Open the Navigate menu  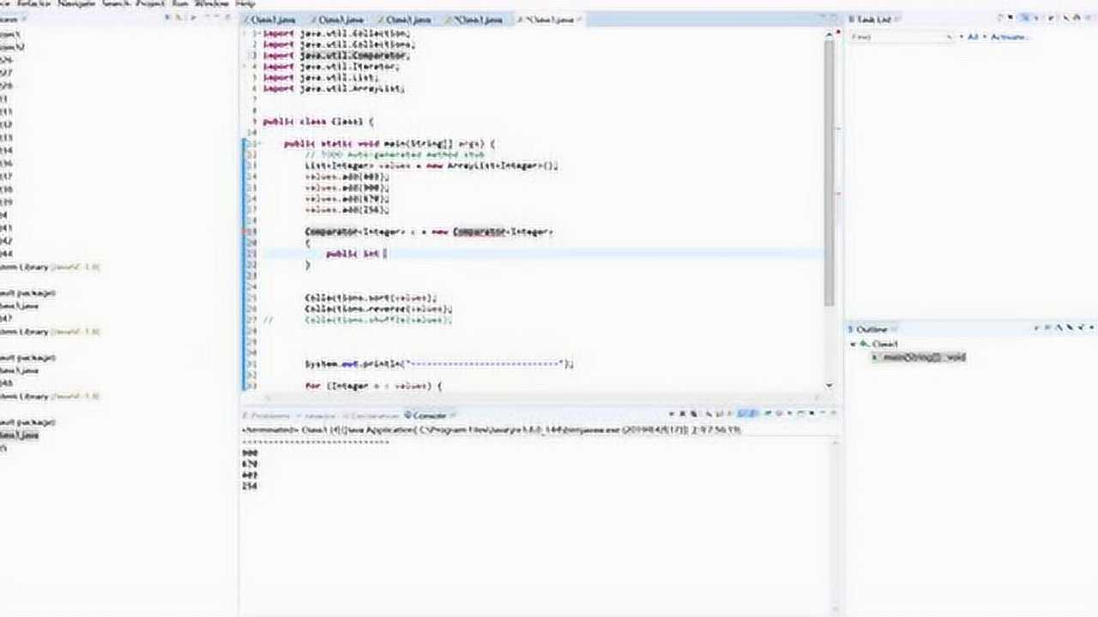[x=77, y=4]
